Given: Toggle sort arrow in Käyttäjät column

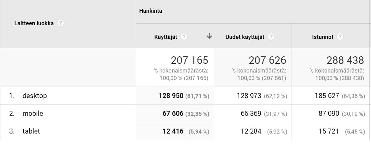Looking at the screenshot, I should 209,36.
